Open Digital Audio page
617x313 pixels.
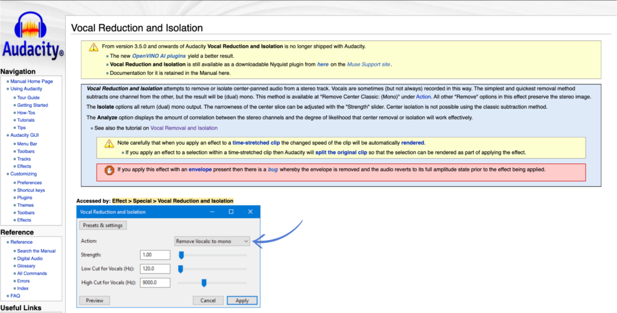pos(30,259)
